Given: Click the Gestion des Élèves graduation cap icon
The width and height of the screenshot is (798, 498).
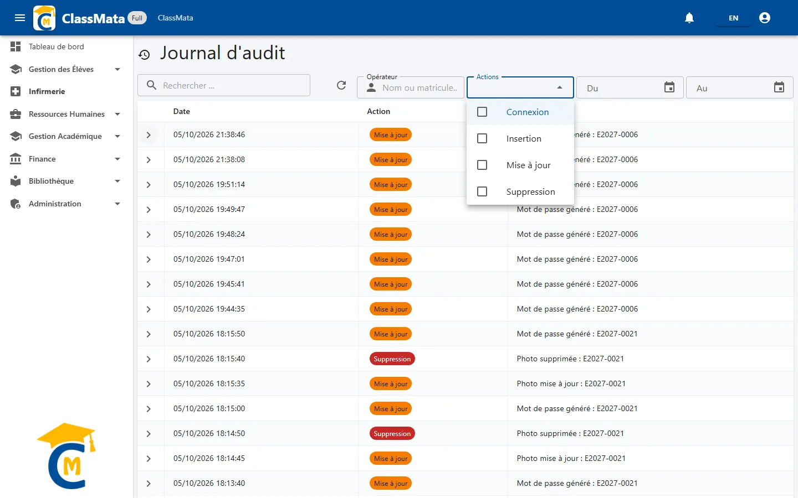Looking at the screenshot, I should click(16, 69).
